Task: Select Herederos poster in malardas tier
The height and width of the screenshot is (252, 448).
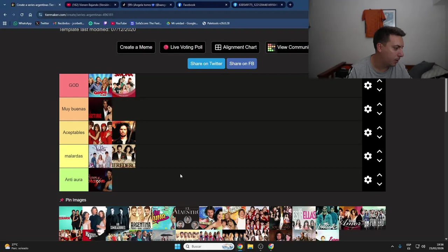Action: [124, 156]
